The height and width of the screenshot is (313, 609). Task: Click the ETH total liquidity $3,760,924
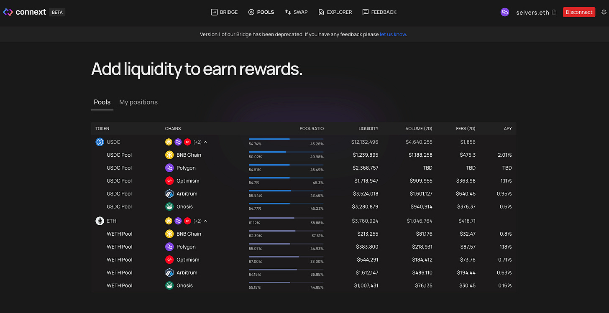coord(366,221)
